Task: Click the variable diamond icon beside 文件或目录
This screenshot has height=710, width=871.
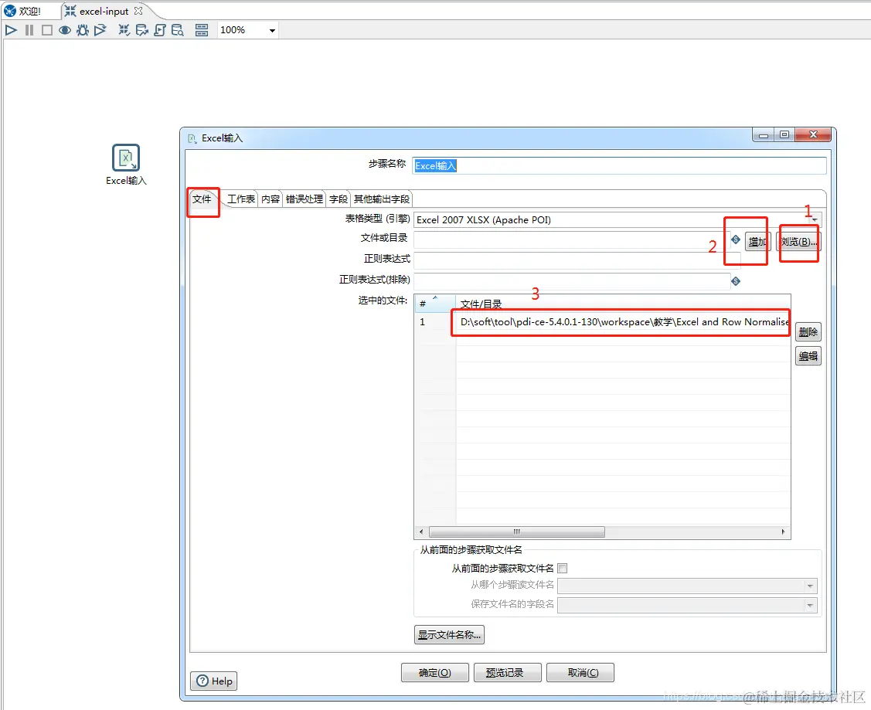Action: (736, 239)
